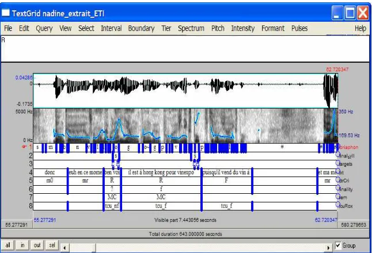The height and width of the screenshot is (253, 372).
Task: Select the 'g' phoneme interval after 'o'
Action: tap(128, 147)
